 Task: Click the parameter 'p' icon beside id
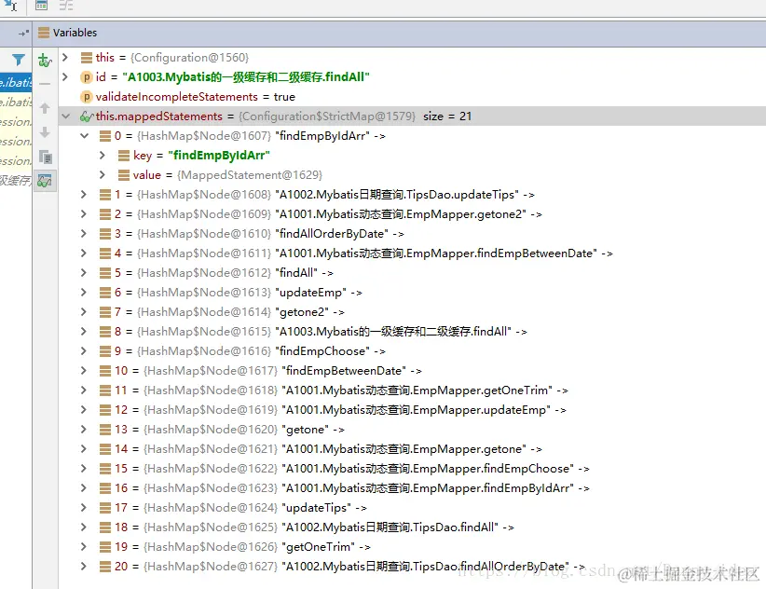(x=86, y=77)
